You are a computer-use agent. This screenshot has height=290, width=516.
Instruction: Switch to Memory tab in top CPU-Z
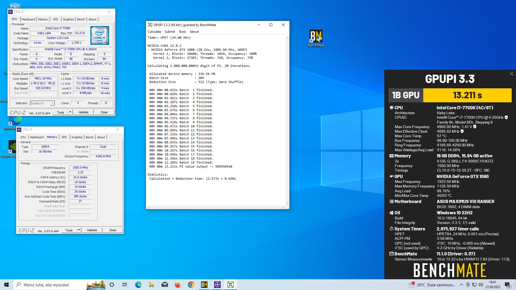(x=43, y=19)
